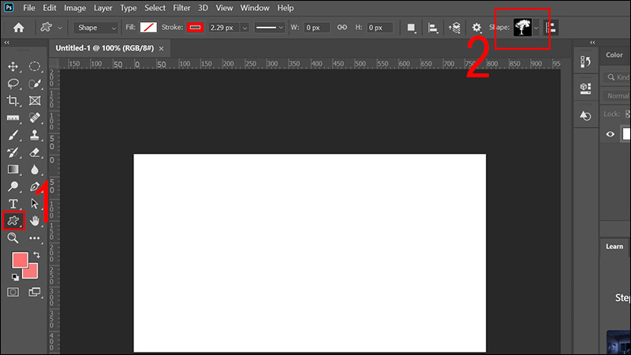Open the 3D panel icon
This screenshot has width=631, height=355.
coord(585,88)
